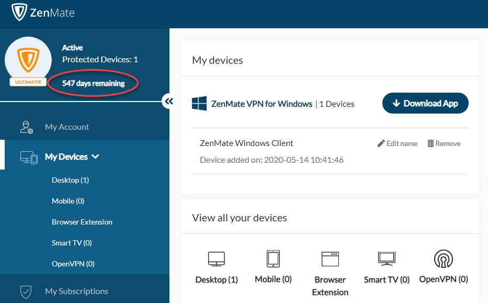Click the ZenMate shield logo in header
This screenshot has height=303, width=488.
coord(19,12)
